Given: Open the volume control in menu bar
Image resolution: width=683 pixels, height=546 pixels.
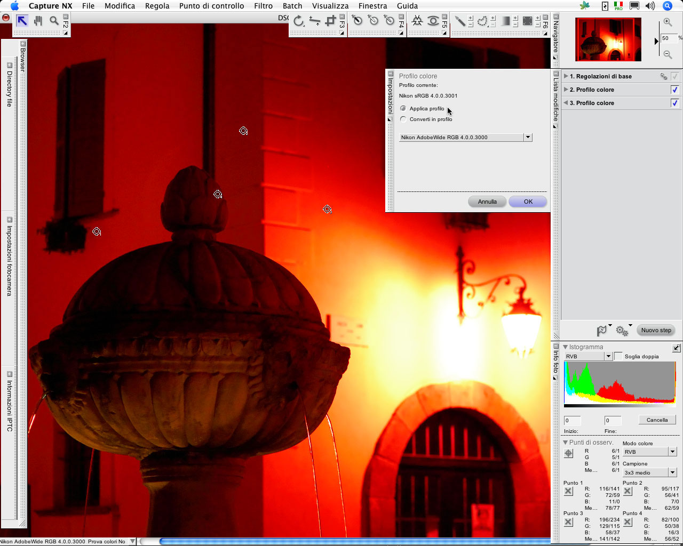Looking at the screenshot, I should click(649, 6).
